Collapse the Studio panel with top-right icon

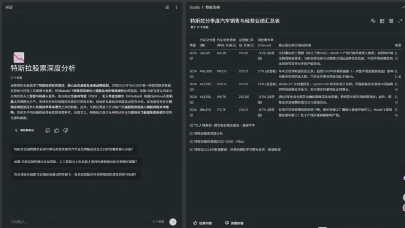click(403, 7)
